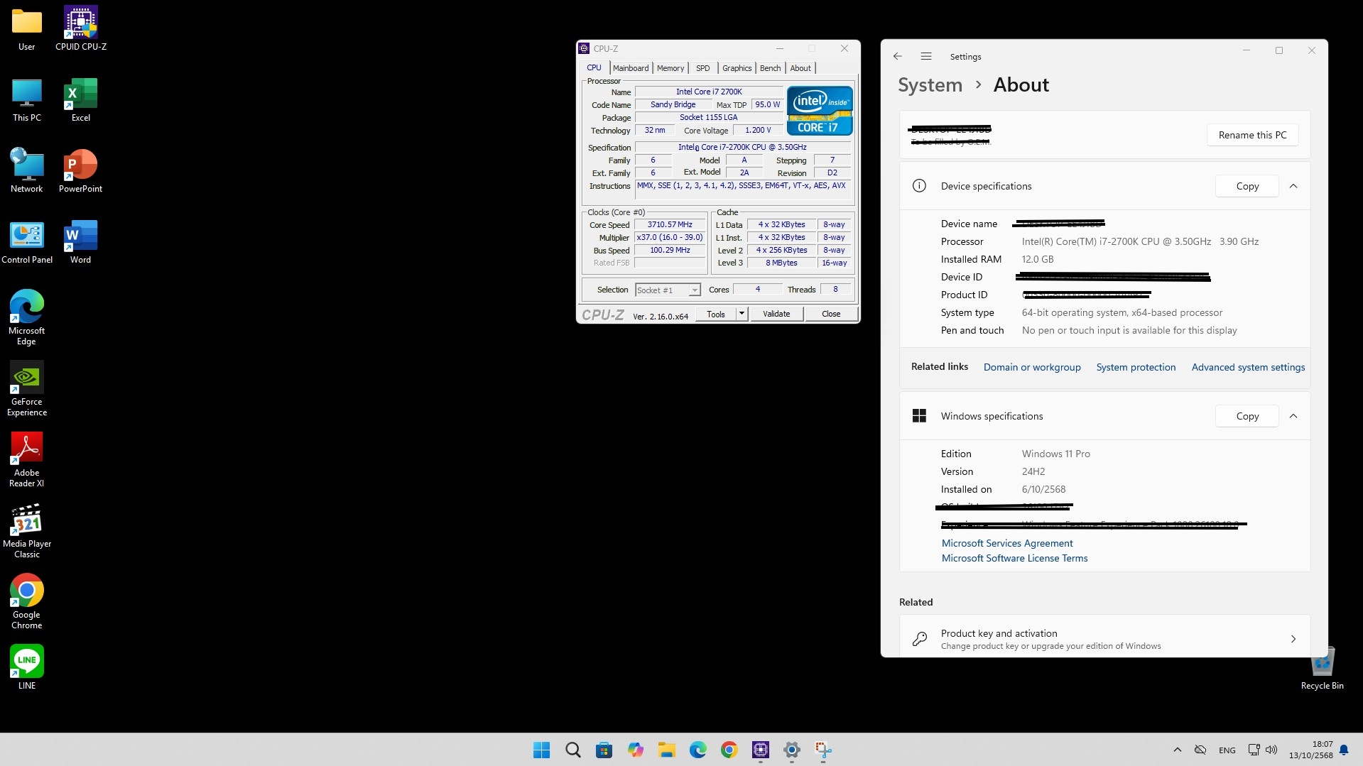Open the CPUID CPU-Z desktop shortcut
Viewport: 1363px width, 766px height.
pos(80,23)
